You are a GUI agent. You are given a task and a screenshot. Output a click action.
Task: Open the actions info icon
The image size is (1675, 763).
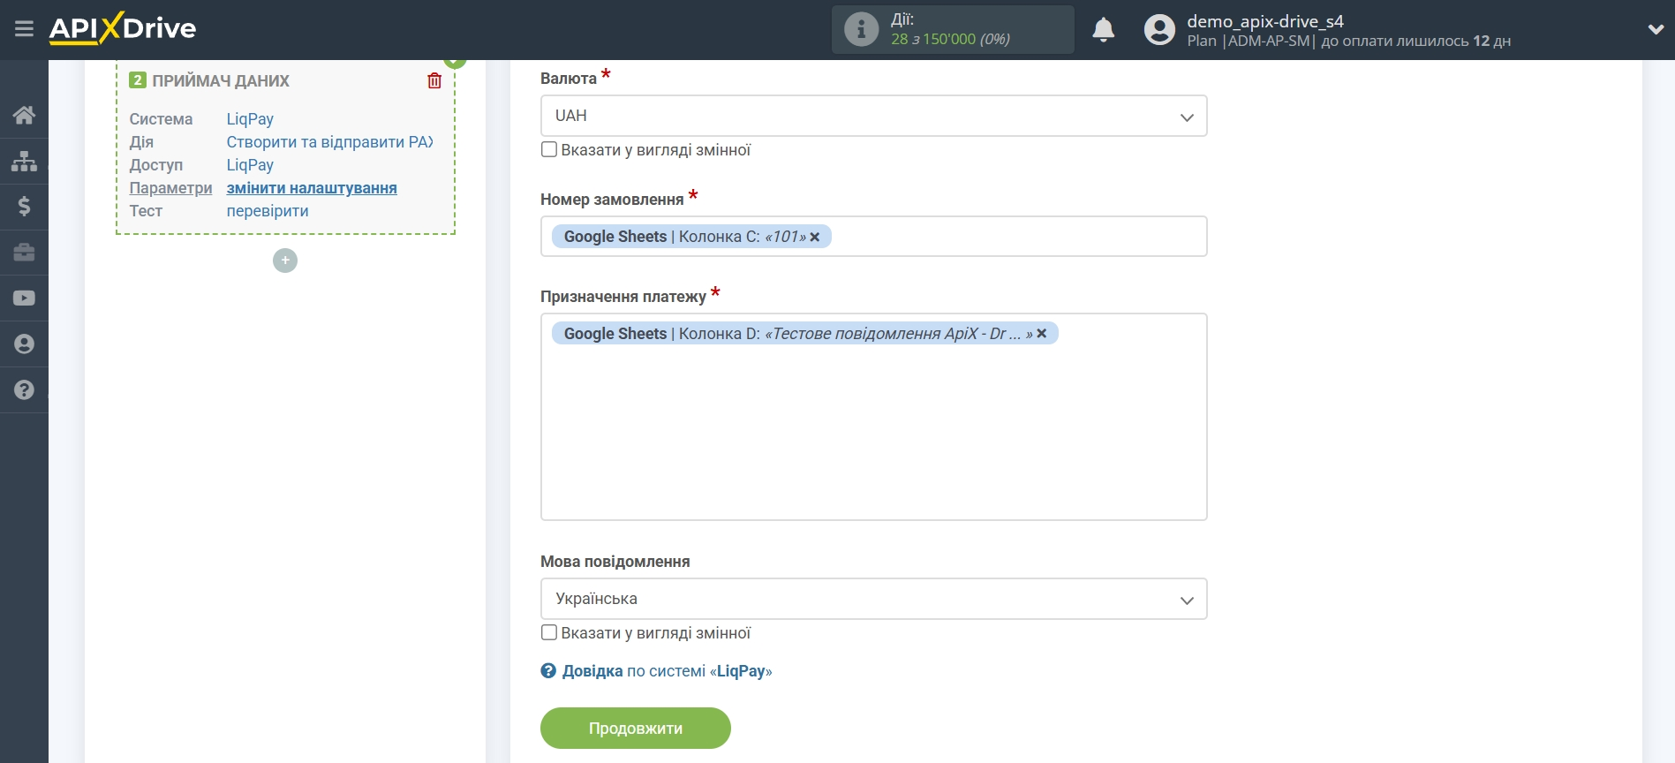tap(861, 29)
